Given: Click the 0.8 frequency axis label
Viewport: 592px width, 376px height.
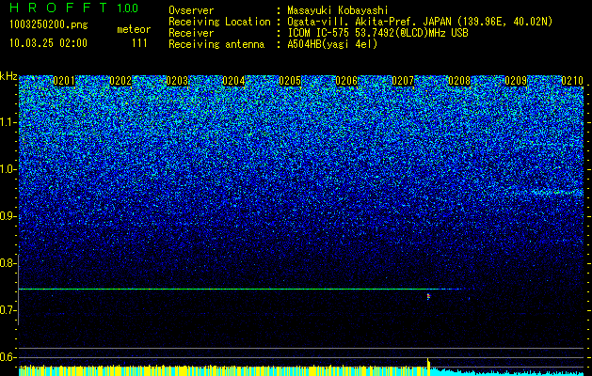Looking at the screenshot, I should click(x=8, y=263).
